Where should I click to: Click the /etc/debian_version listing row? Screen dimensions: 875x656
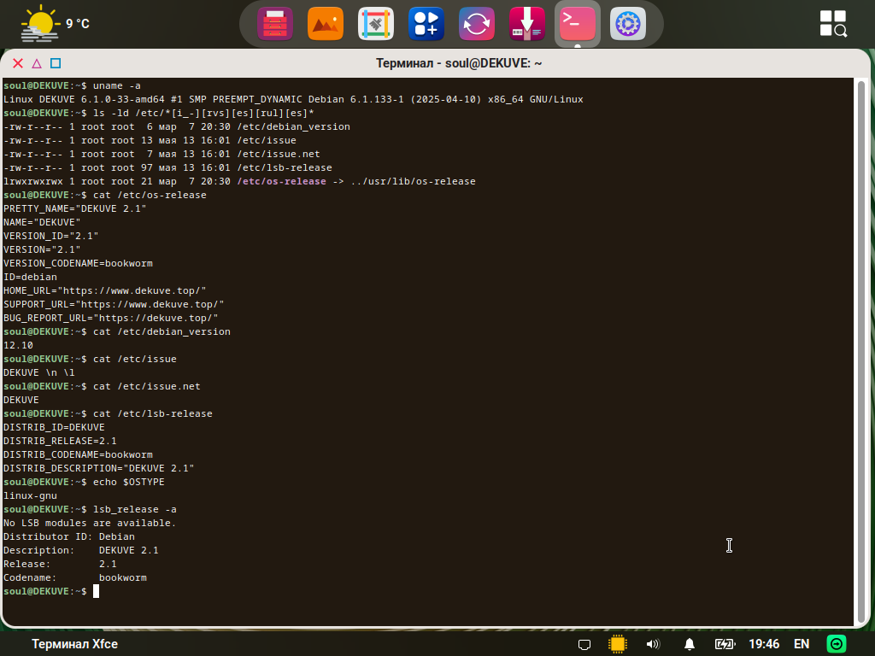(x=177, y=126)
